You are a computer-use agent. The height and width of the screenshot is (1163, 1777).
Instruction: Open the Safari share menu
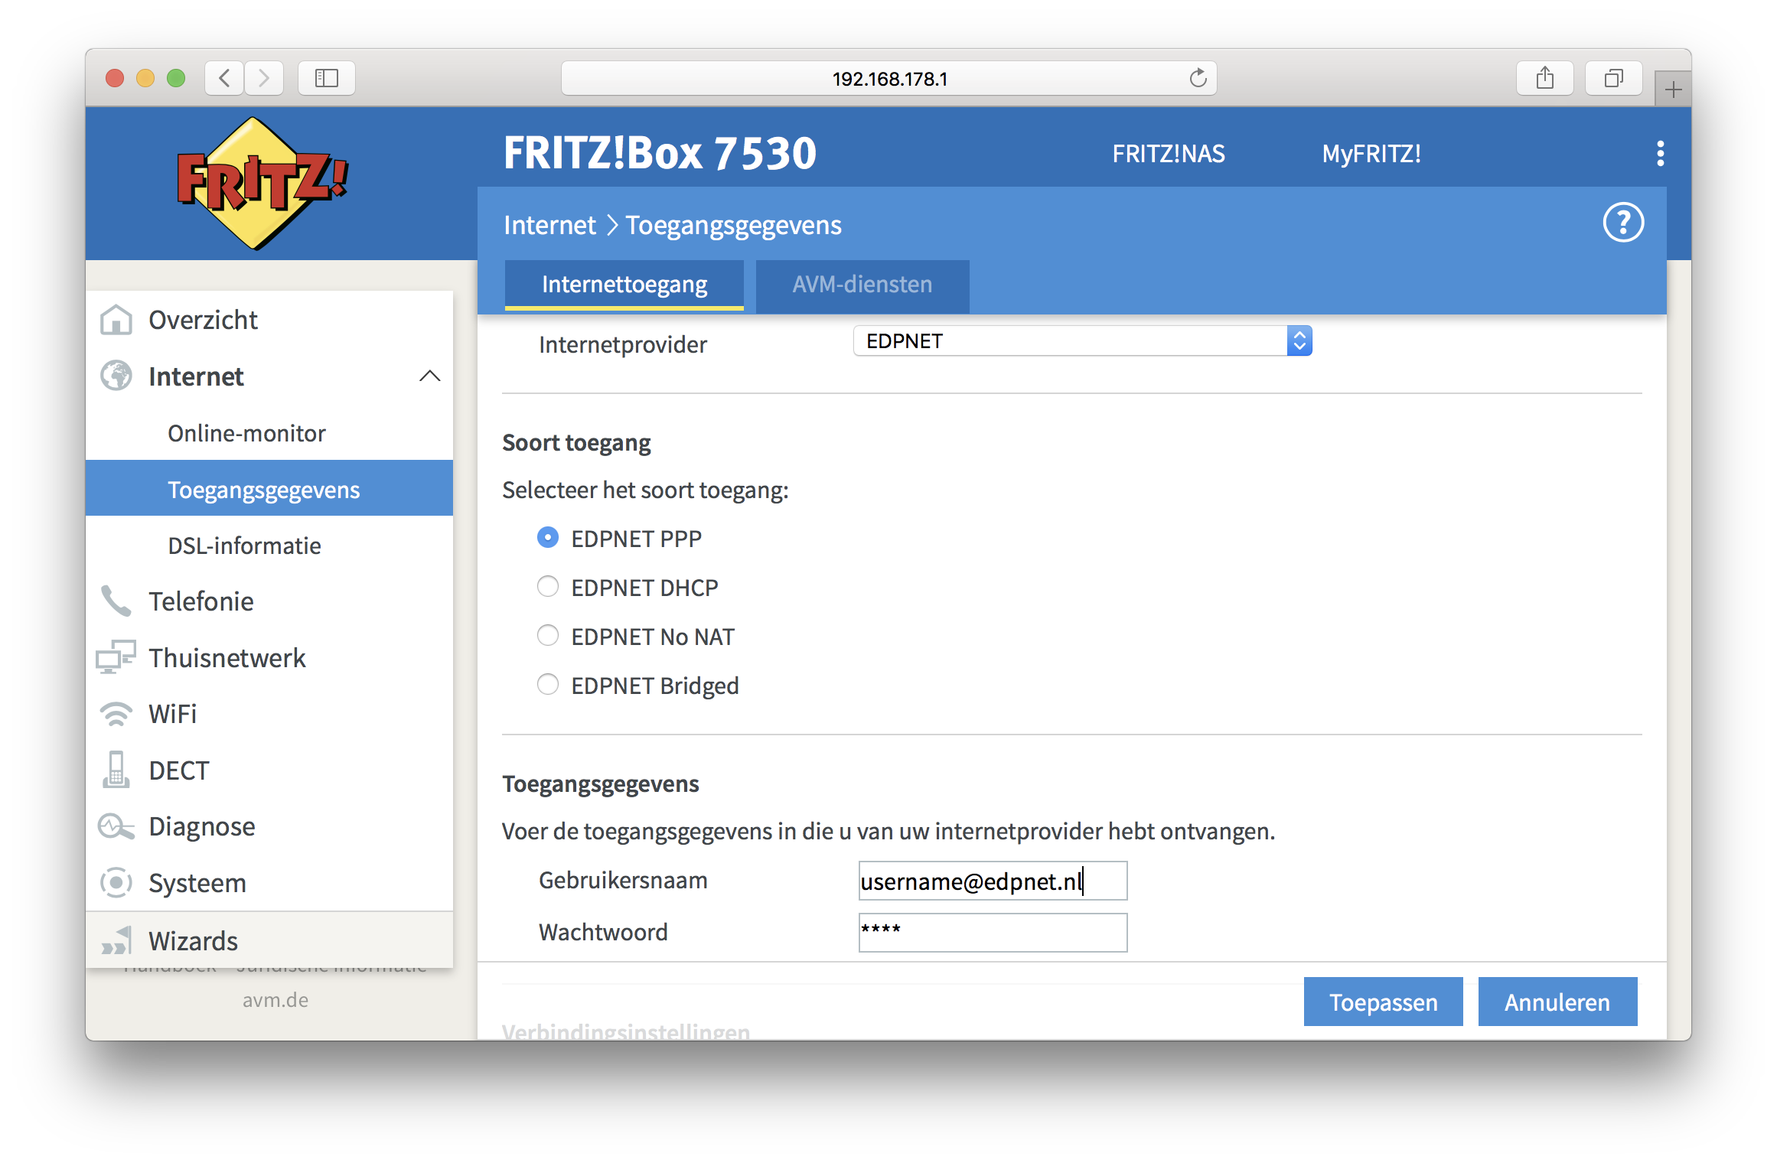coord(1545,78)
